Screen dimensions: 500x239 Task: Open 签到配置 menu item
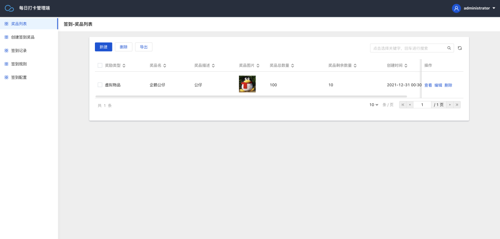(29, 77)
